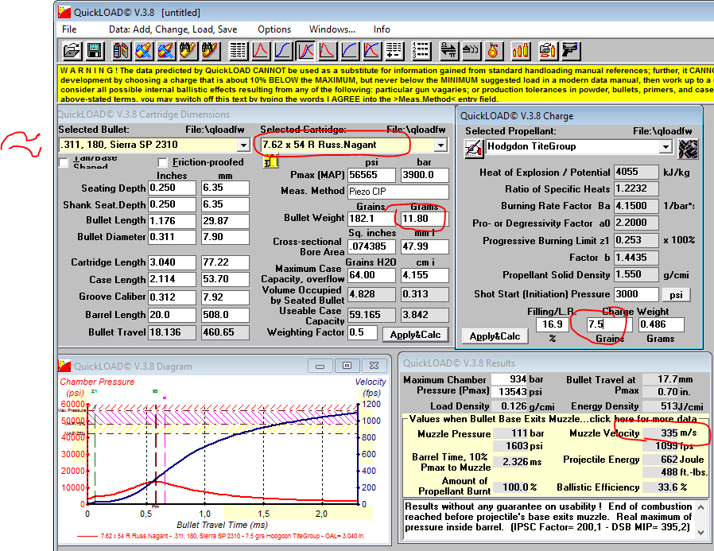Click the first cartridge-with-blue-cross toolbar icon
The height and width of the screenshot is (551, 714).
(x=143, y=51)
